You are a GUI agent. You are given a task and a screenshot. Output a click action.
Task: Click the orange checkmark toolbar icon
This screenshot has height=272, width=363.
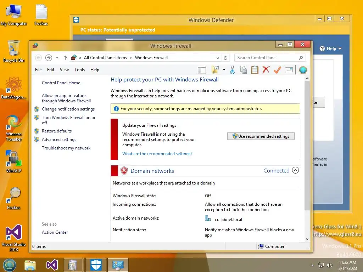point(277,70)
